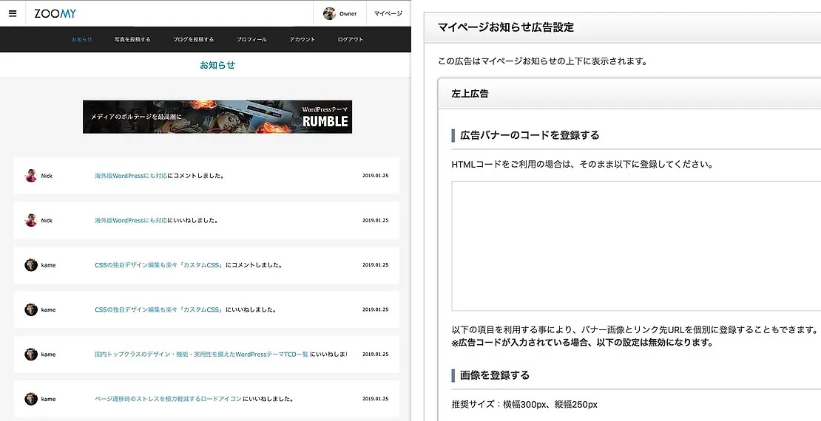Click ログアウト in the navigation bar
This screenshot has height=421, width=821.
351,39
